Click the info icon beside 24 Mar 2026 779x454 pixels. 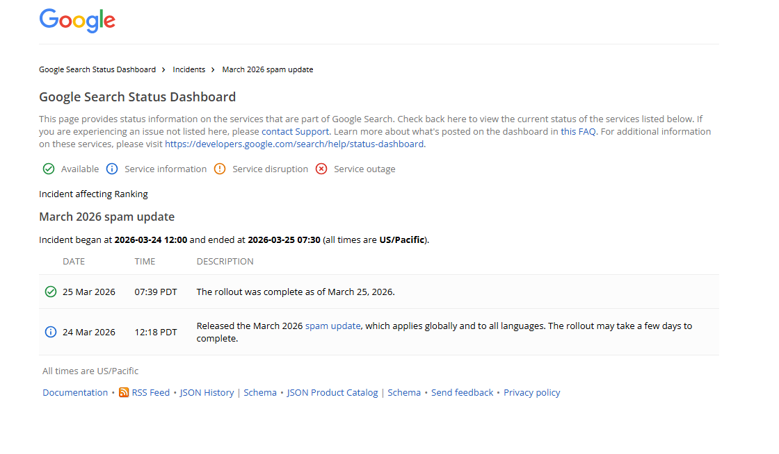click(50, 332)
